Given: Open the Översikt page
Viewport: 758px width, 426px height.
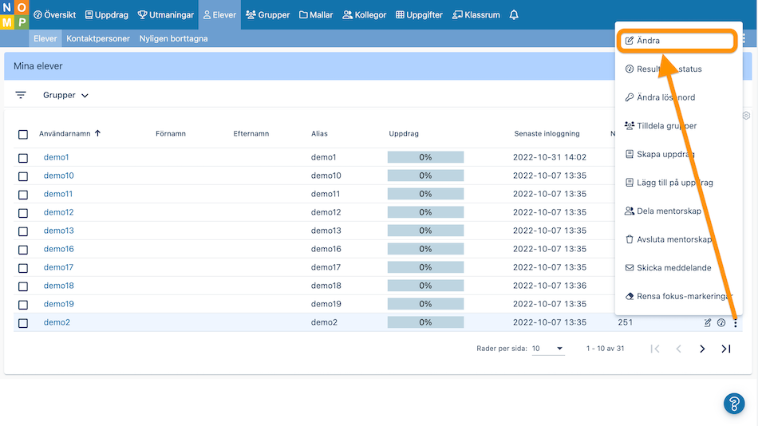Looking at the screenshot, I should click(54, 15).
